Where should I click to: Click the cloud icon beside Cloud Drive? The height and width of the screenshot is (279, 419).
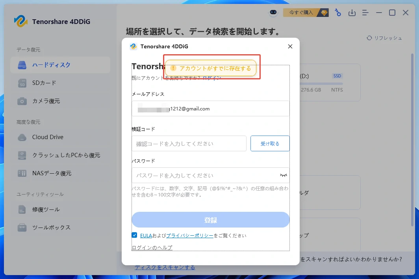click(x=22, y=138)
